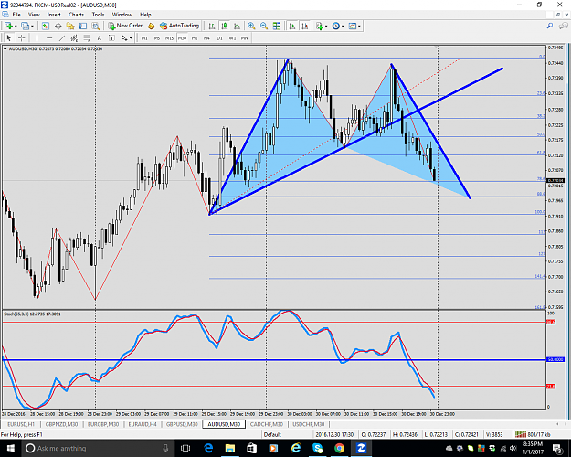Zoom out on the chart
The image size is (571, 457).
(x=264, y=26)
